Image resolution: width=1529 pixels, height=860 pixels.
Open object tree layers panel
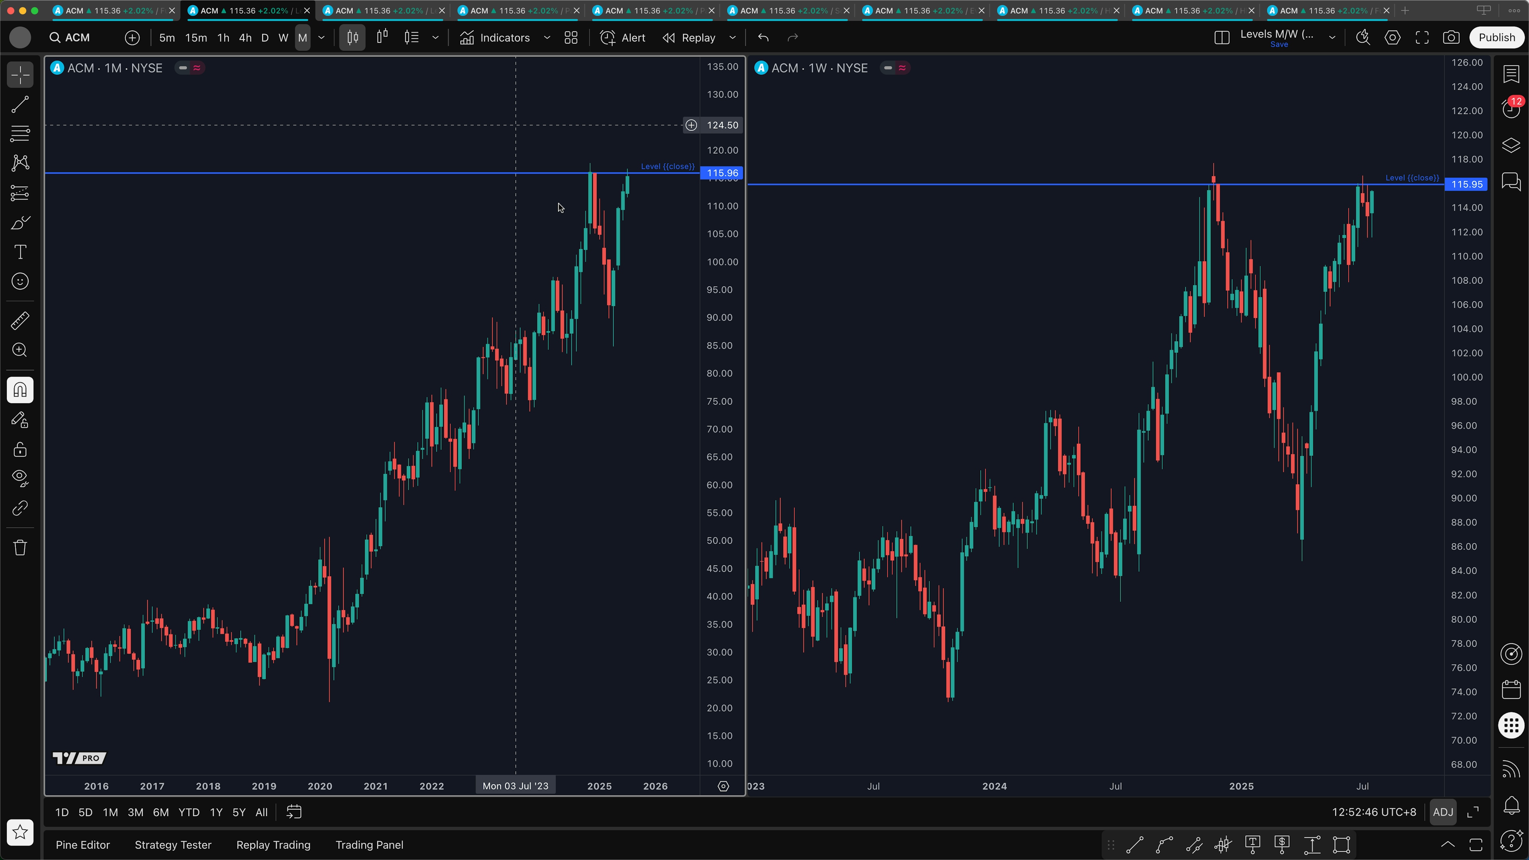tap(1511, 145)
